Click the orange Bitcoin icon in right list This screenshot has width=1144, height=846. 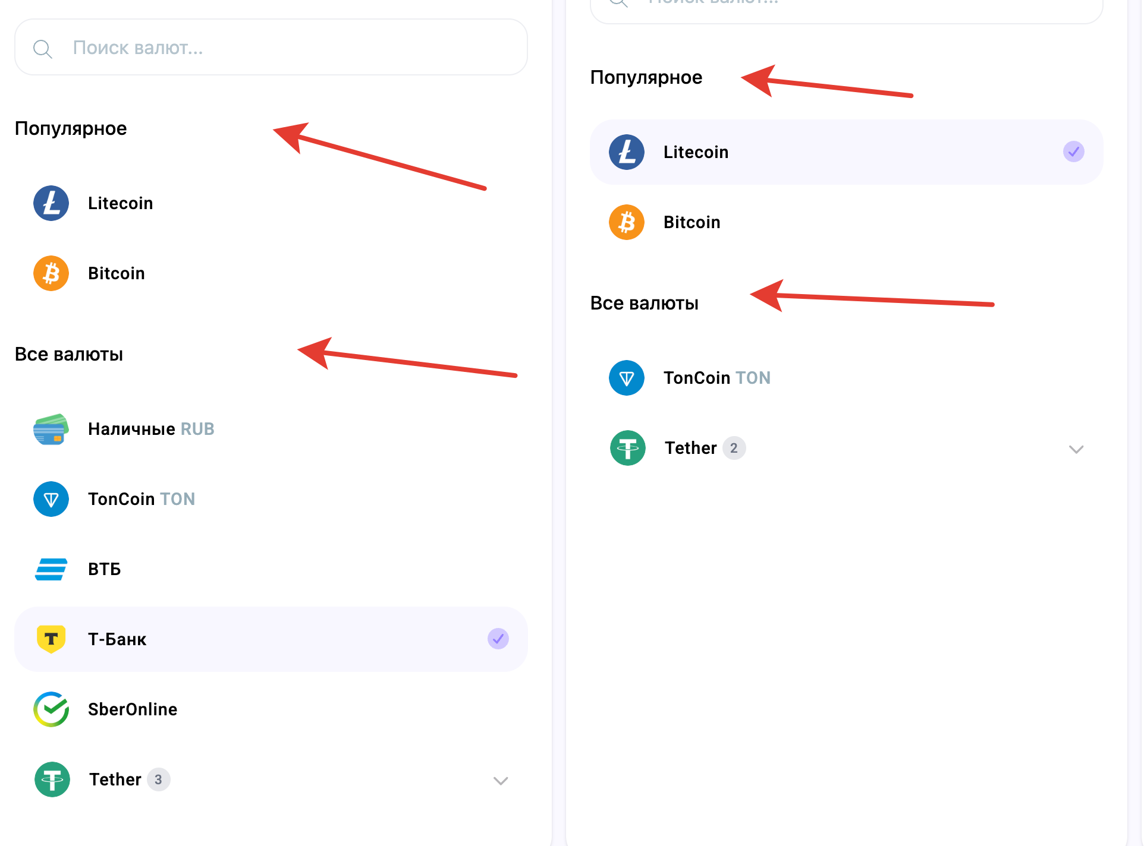click(x=627, y=222)
